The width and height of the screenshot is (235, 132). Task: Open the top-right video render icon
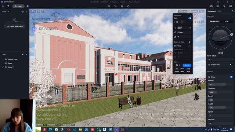click(x=224, y=6)
